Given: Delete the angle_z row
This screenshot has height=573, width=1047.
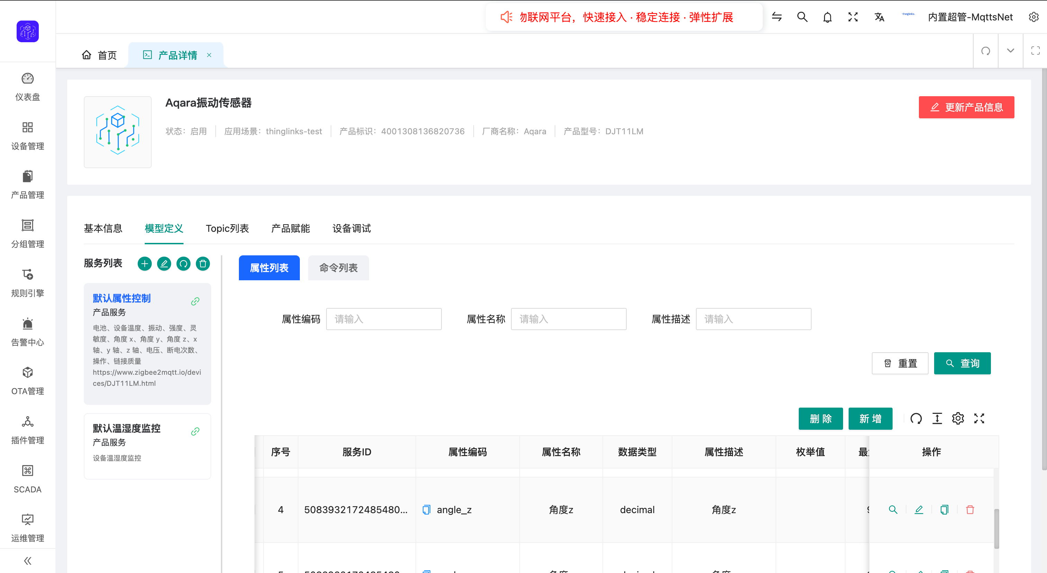Looking at the screenshot, I should click(x=970, y=510).
